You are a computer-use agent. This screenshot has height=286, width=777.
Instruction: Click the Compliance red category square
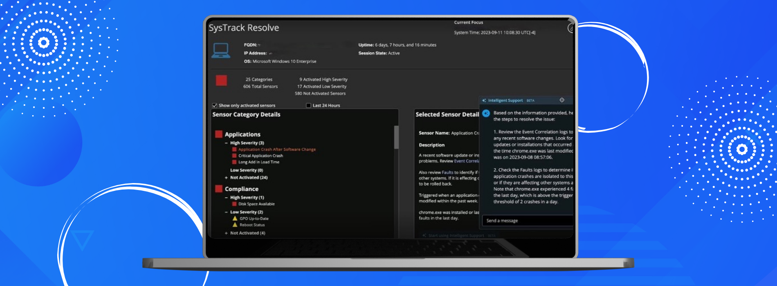(219, 189)
